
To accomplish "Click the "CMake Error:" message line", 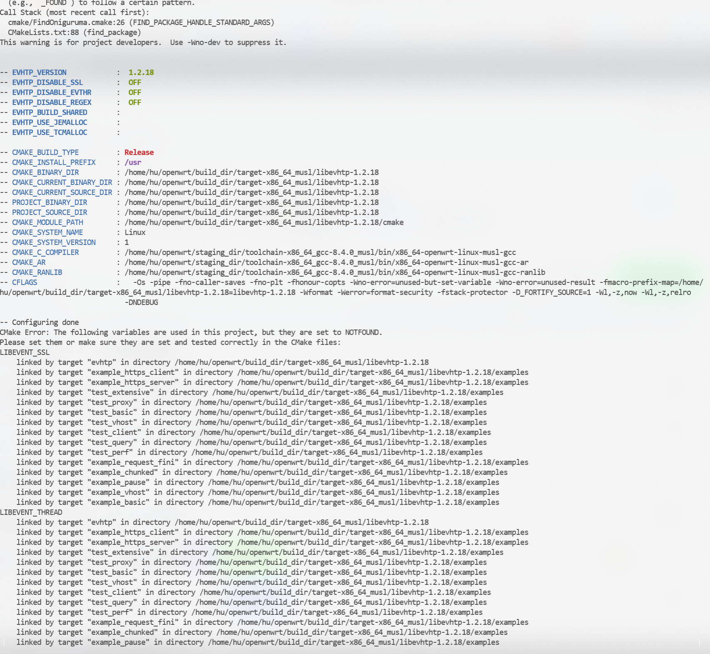I will tap(191, 332).
